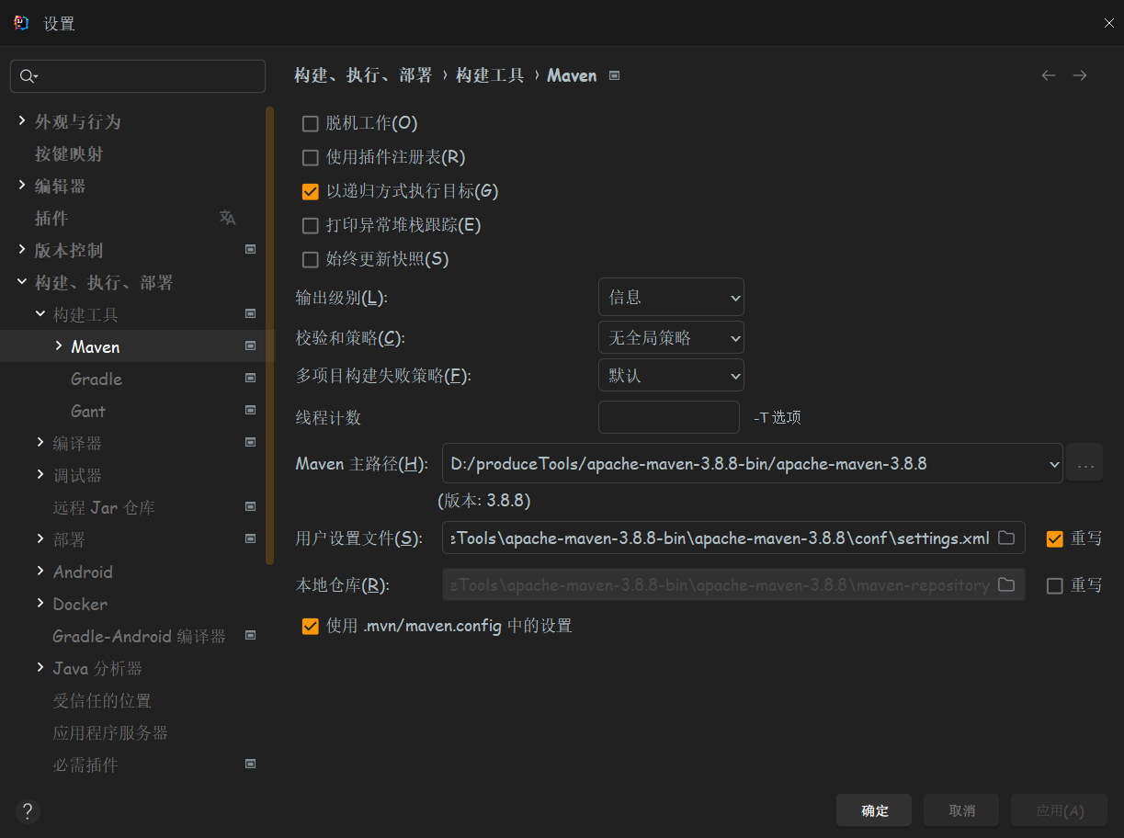Open the 校验和策略 dropdown
This screenshot has width=1124, height=838.
(x=671, y=338)
